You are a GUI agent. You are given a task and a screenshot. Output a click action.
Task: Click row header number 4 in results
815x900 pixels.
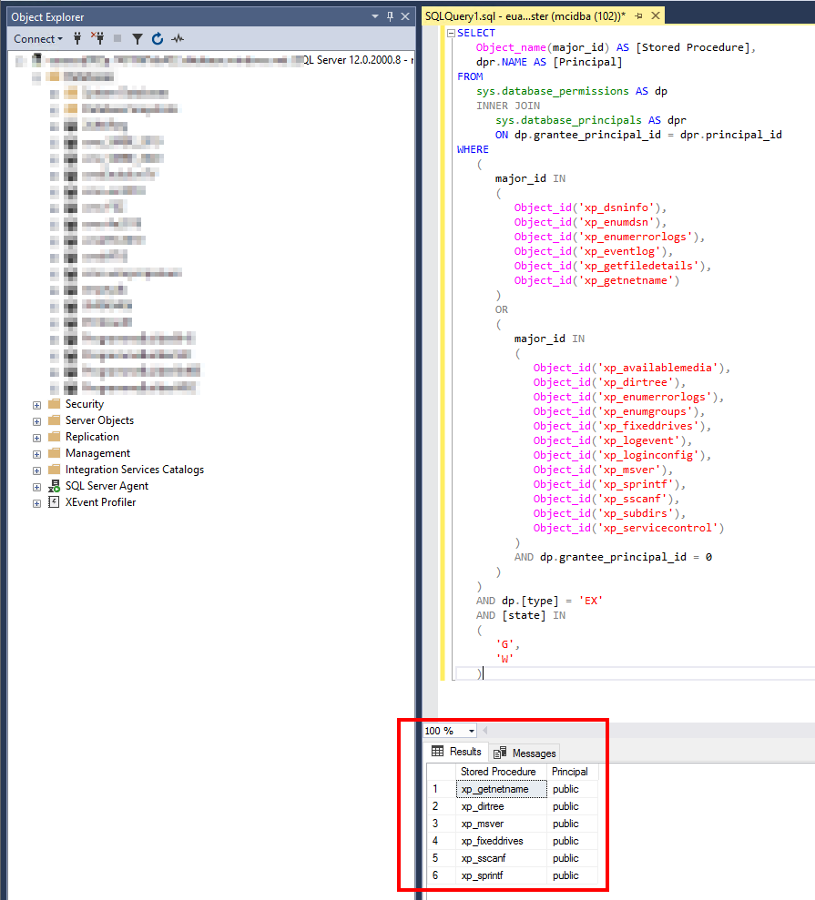coord(442,841)
